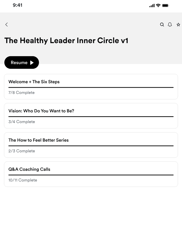The height and width of the screenshot is (243, 182).
Task: Open the notifications bell icon
Action: coord(170,24)
